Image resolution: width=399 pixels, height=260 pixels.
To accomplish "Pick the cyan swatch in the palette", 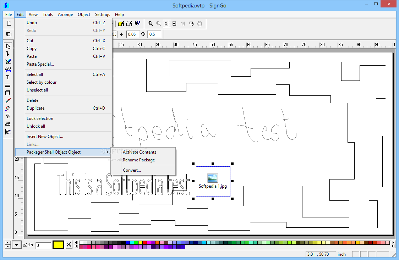I will click(132, 243).
